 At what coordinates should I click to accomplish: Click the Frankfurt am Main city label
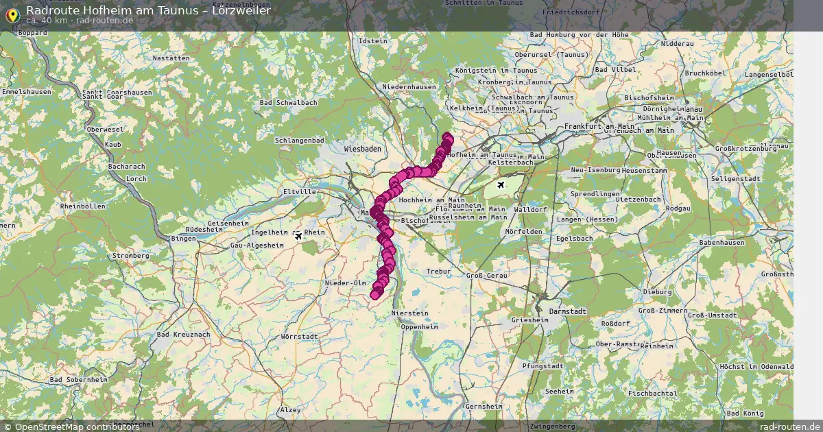pos(599,127)
